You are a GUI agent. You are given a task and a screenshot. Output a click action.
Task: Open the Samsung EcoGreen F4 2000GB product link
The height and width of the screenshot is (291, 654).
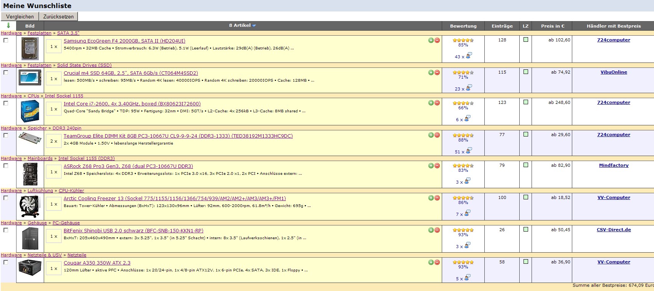click(x=124, y=41)
